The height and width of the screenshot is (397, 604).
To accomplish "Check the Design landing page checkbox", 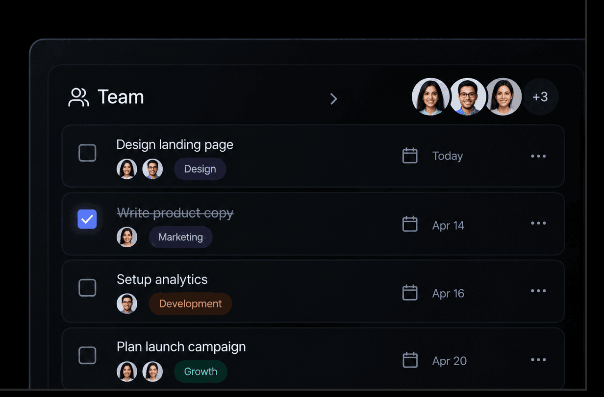I will click(87, 153).
